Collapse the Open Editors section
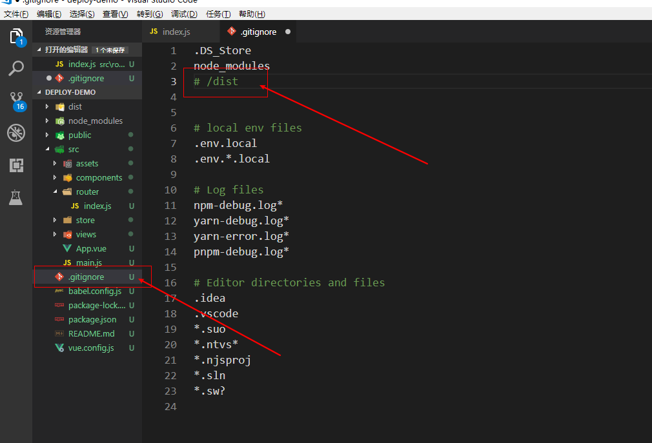 (x=39, y=50)
